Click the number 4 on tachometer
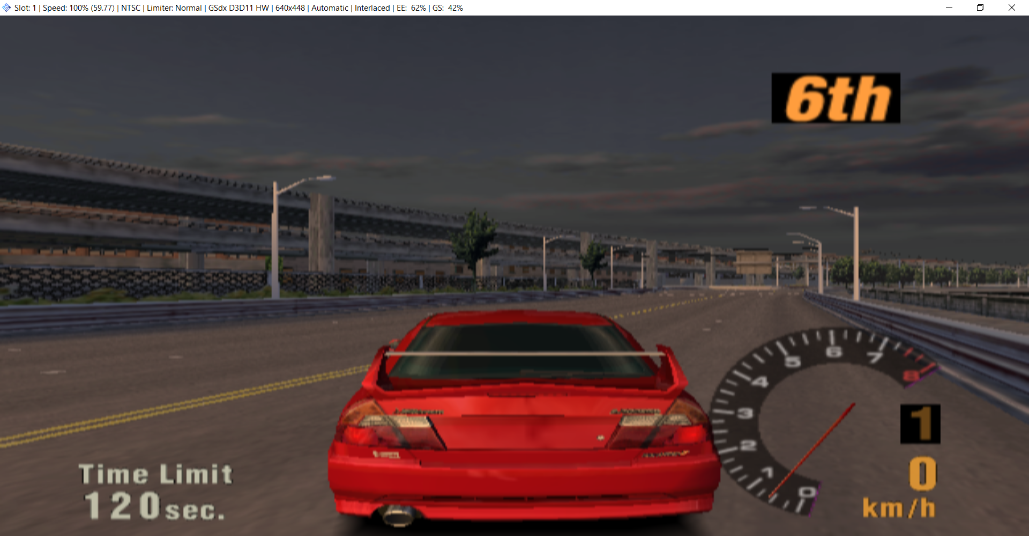 pos(760,382)
